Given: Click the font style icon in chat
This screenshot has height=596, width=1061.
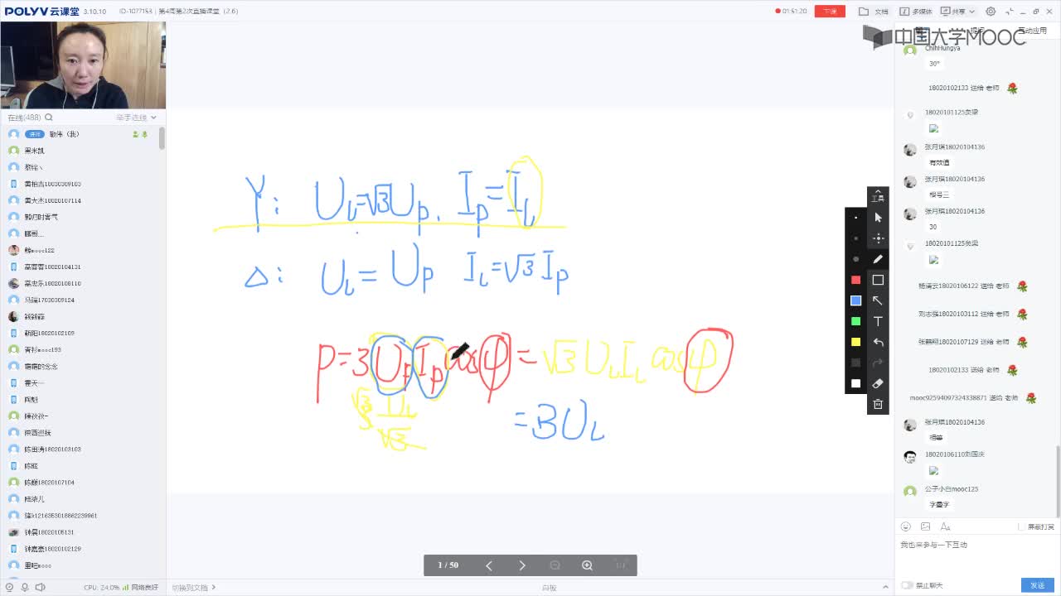Looking at the screenshot, I should tap(944, 526).
